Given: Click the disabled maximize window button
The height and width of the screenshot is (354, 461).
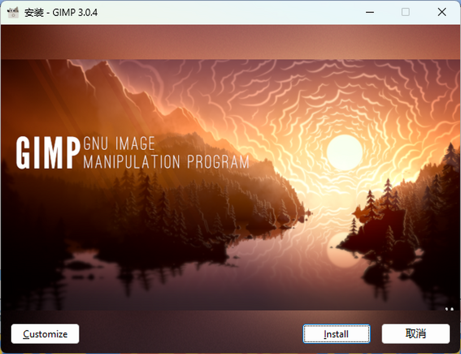Looking at the screenshot, I should click(405, 12).
